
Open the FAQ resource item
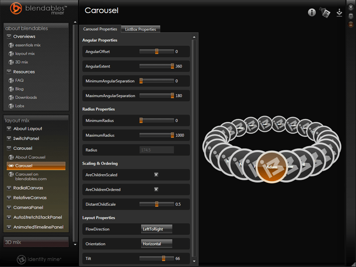[x=19, y=81]
